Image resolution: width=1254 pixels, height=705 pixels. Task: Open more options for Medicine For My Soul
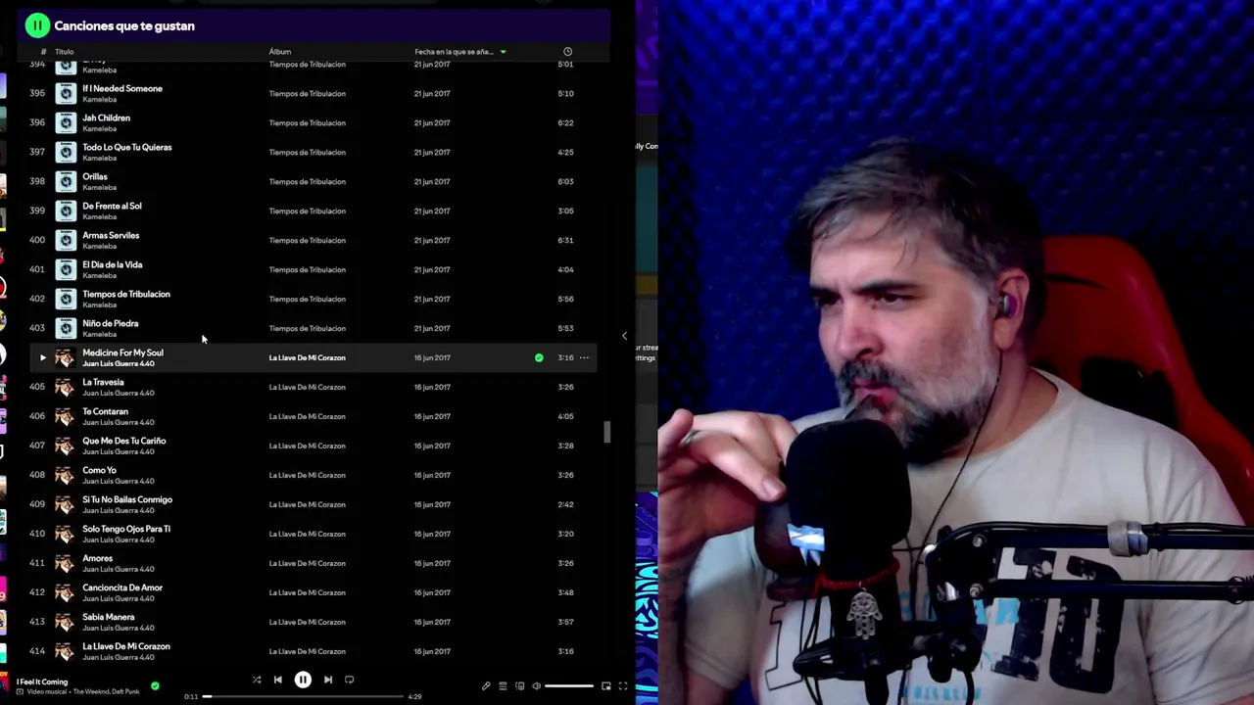pos(584,357)
